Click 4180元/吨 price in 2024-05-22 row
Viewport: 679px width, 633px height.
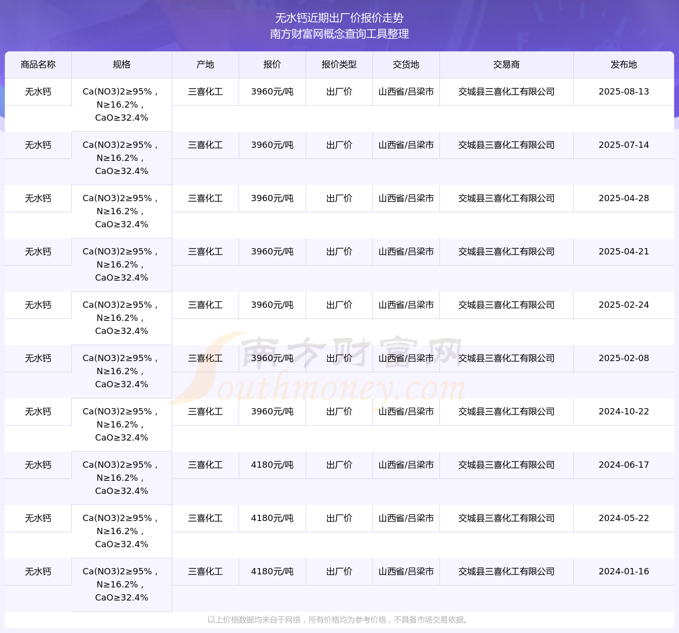pos(272,518)
